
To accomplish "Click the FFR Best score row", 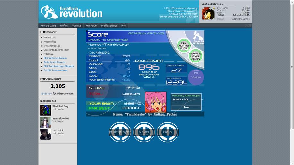I will pos(115,108).
